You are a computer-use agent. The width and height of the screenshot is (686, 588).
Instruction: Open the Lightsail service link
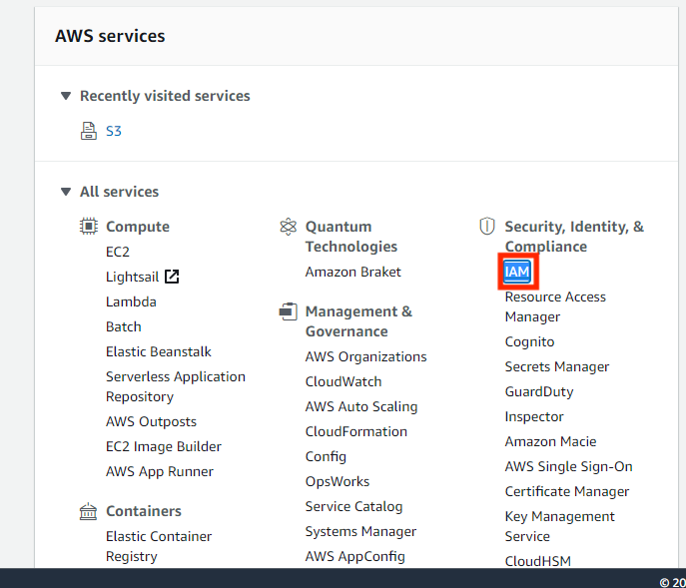click(132, 277)
